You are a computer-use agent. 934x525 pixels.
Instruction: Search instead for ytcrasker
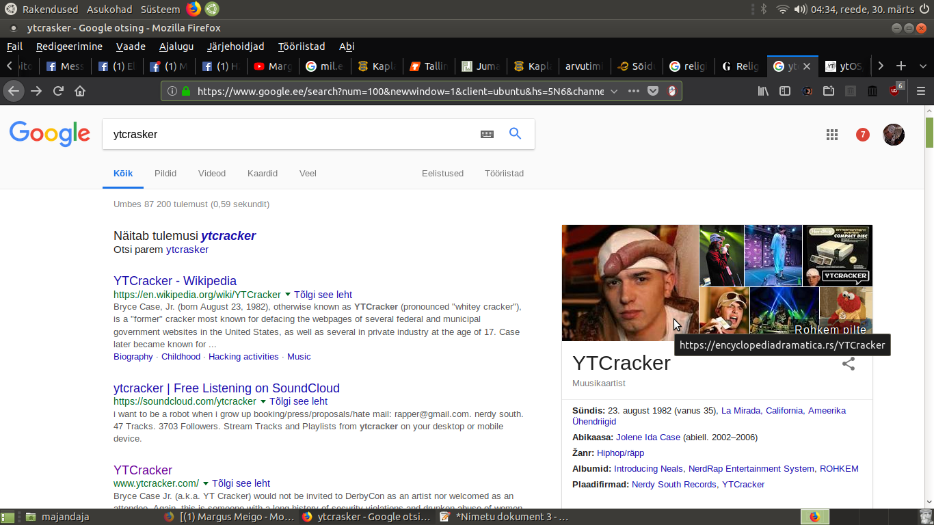(187, 250)
